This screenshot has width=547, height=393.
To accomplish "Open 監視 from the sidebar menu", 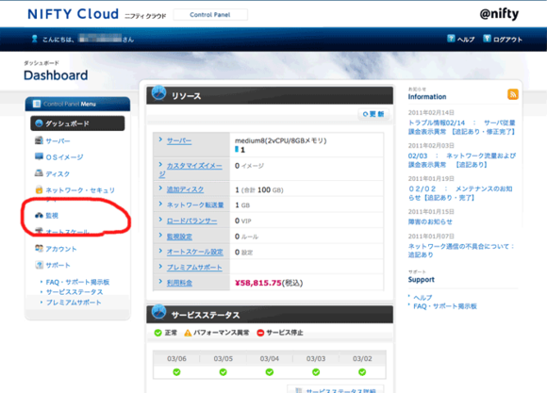I will (x=52, y=216).
